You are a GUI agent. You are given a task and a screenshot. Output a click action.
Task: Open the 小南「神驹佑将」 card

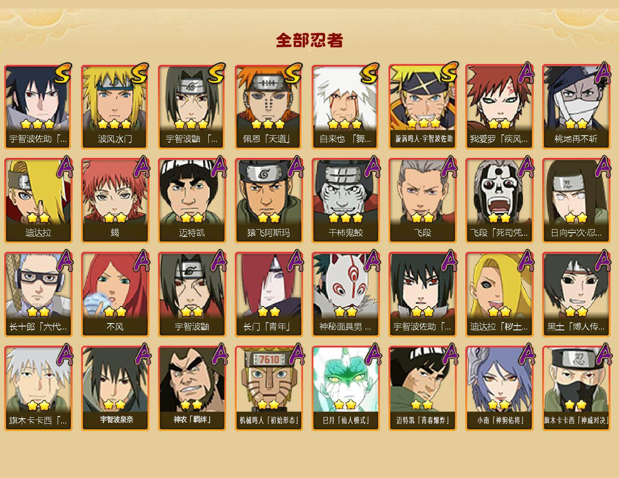tap(499, 388)
